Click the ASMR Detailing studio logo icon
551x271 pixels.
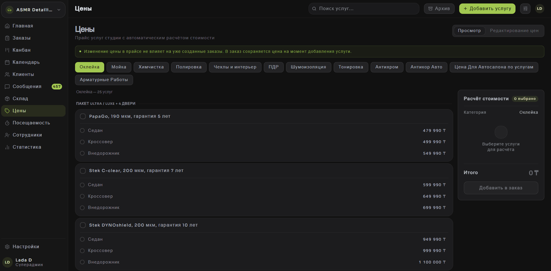(10, 10)
